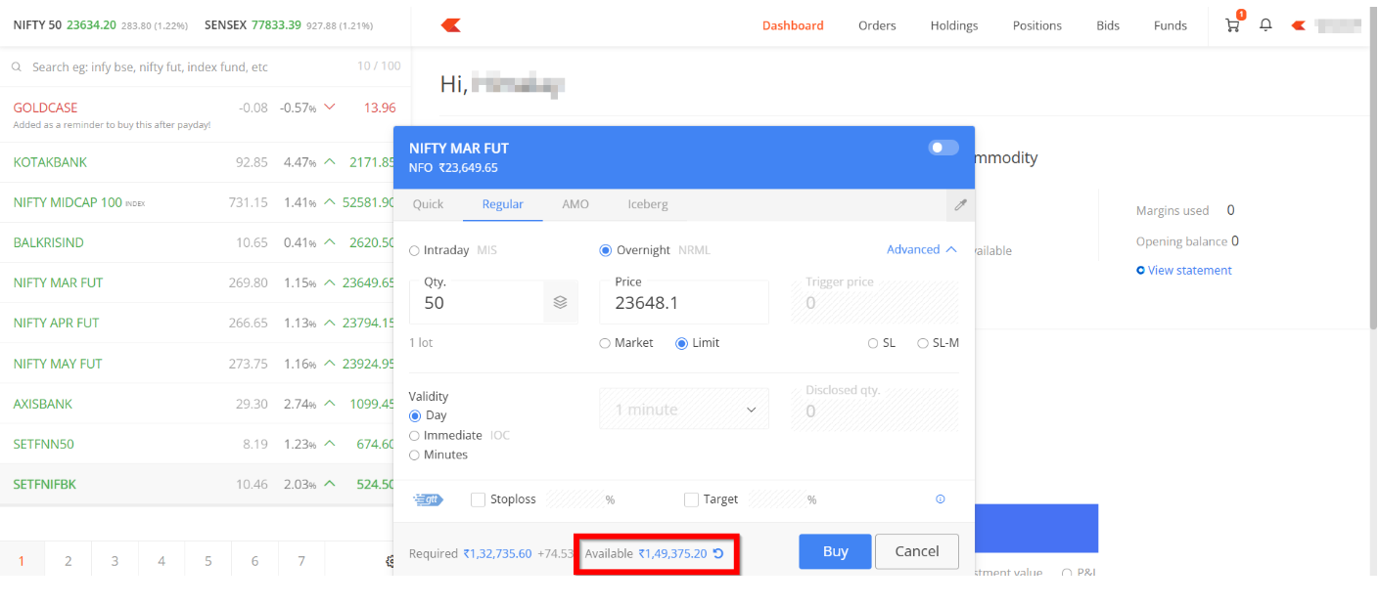Choose Limit order type
1380x606 pixels.
(682, 343)
